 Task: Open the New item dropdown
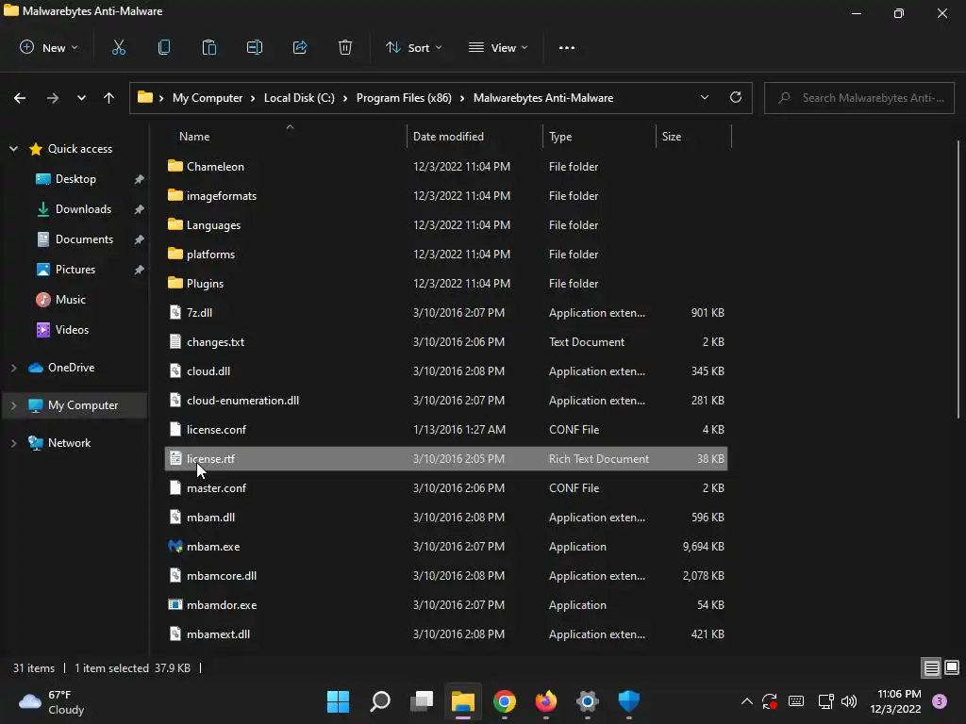pyautogui.click(x=49, y=47)
